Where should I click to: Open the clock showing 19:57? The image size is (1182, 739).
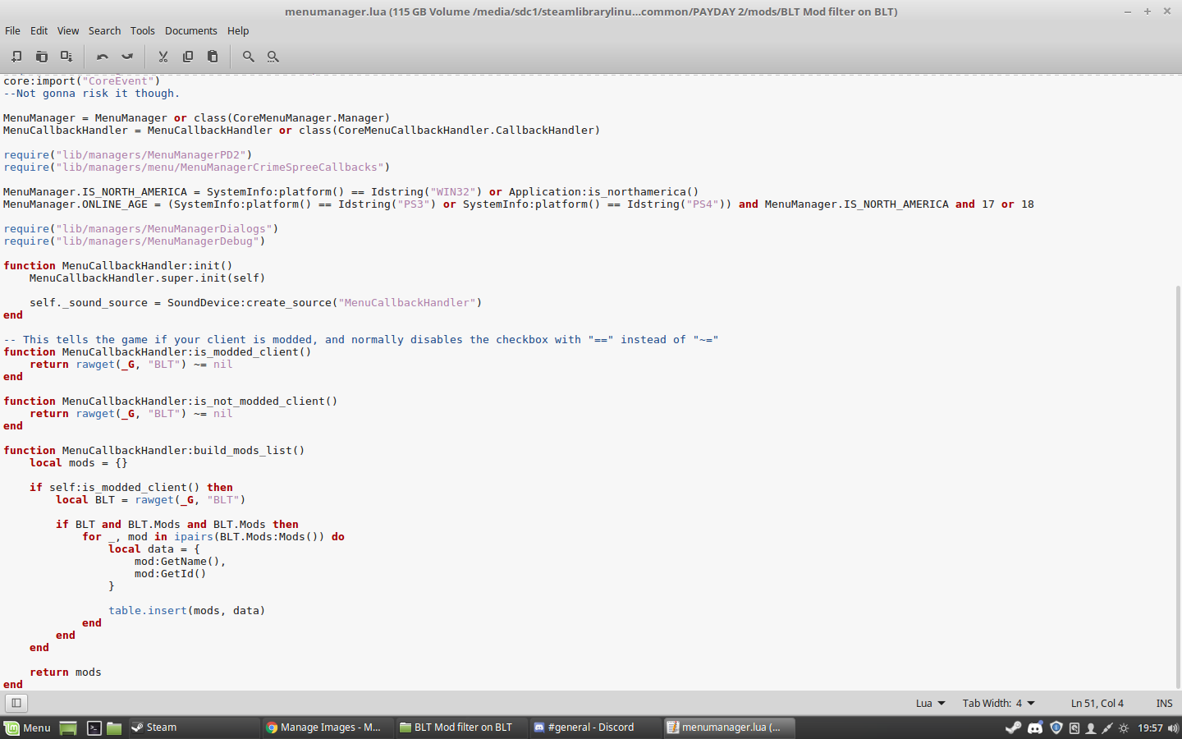click(1150, 728)
